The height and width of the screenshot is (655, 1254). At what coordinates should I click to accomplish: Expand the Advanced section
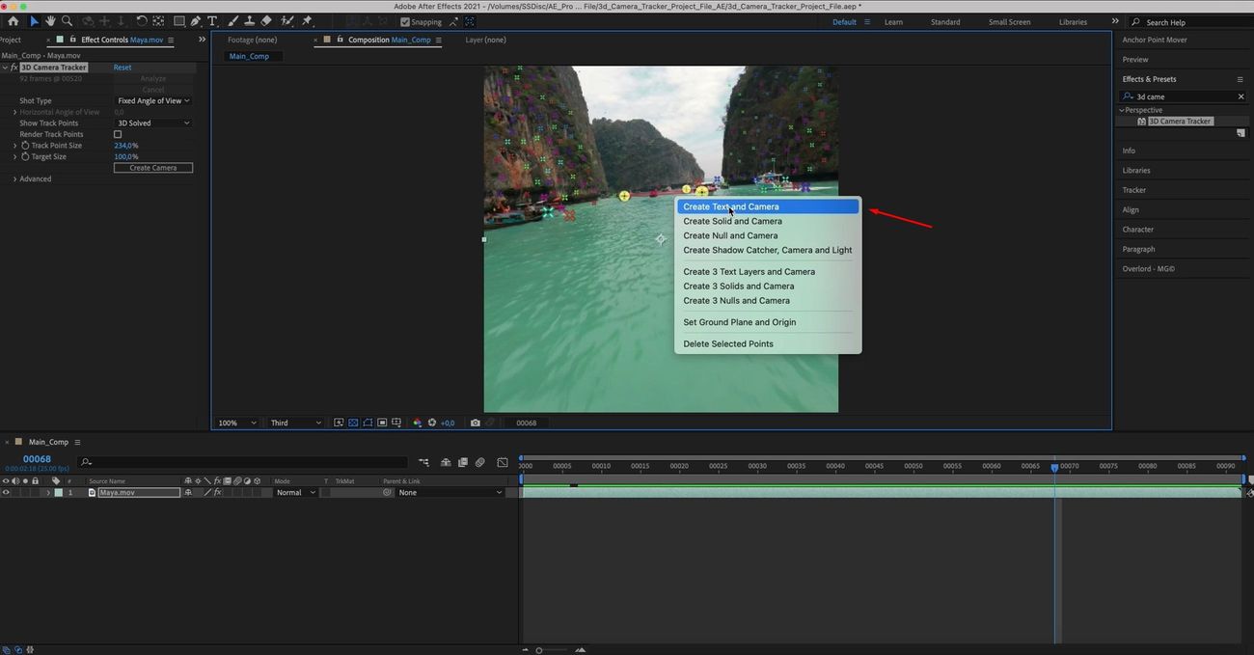pyautogui.click(x=14, y=179)
